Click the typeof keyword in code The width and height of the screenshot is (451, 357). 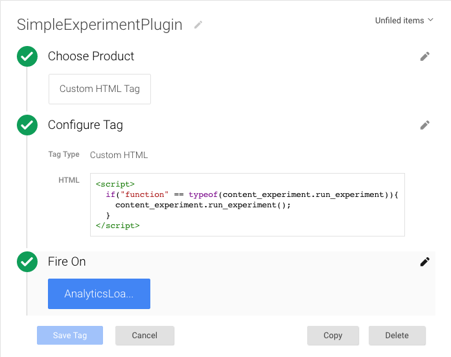pyautogui.click(x=203, y=195)
